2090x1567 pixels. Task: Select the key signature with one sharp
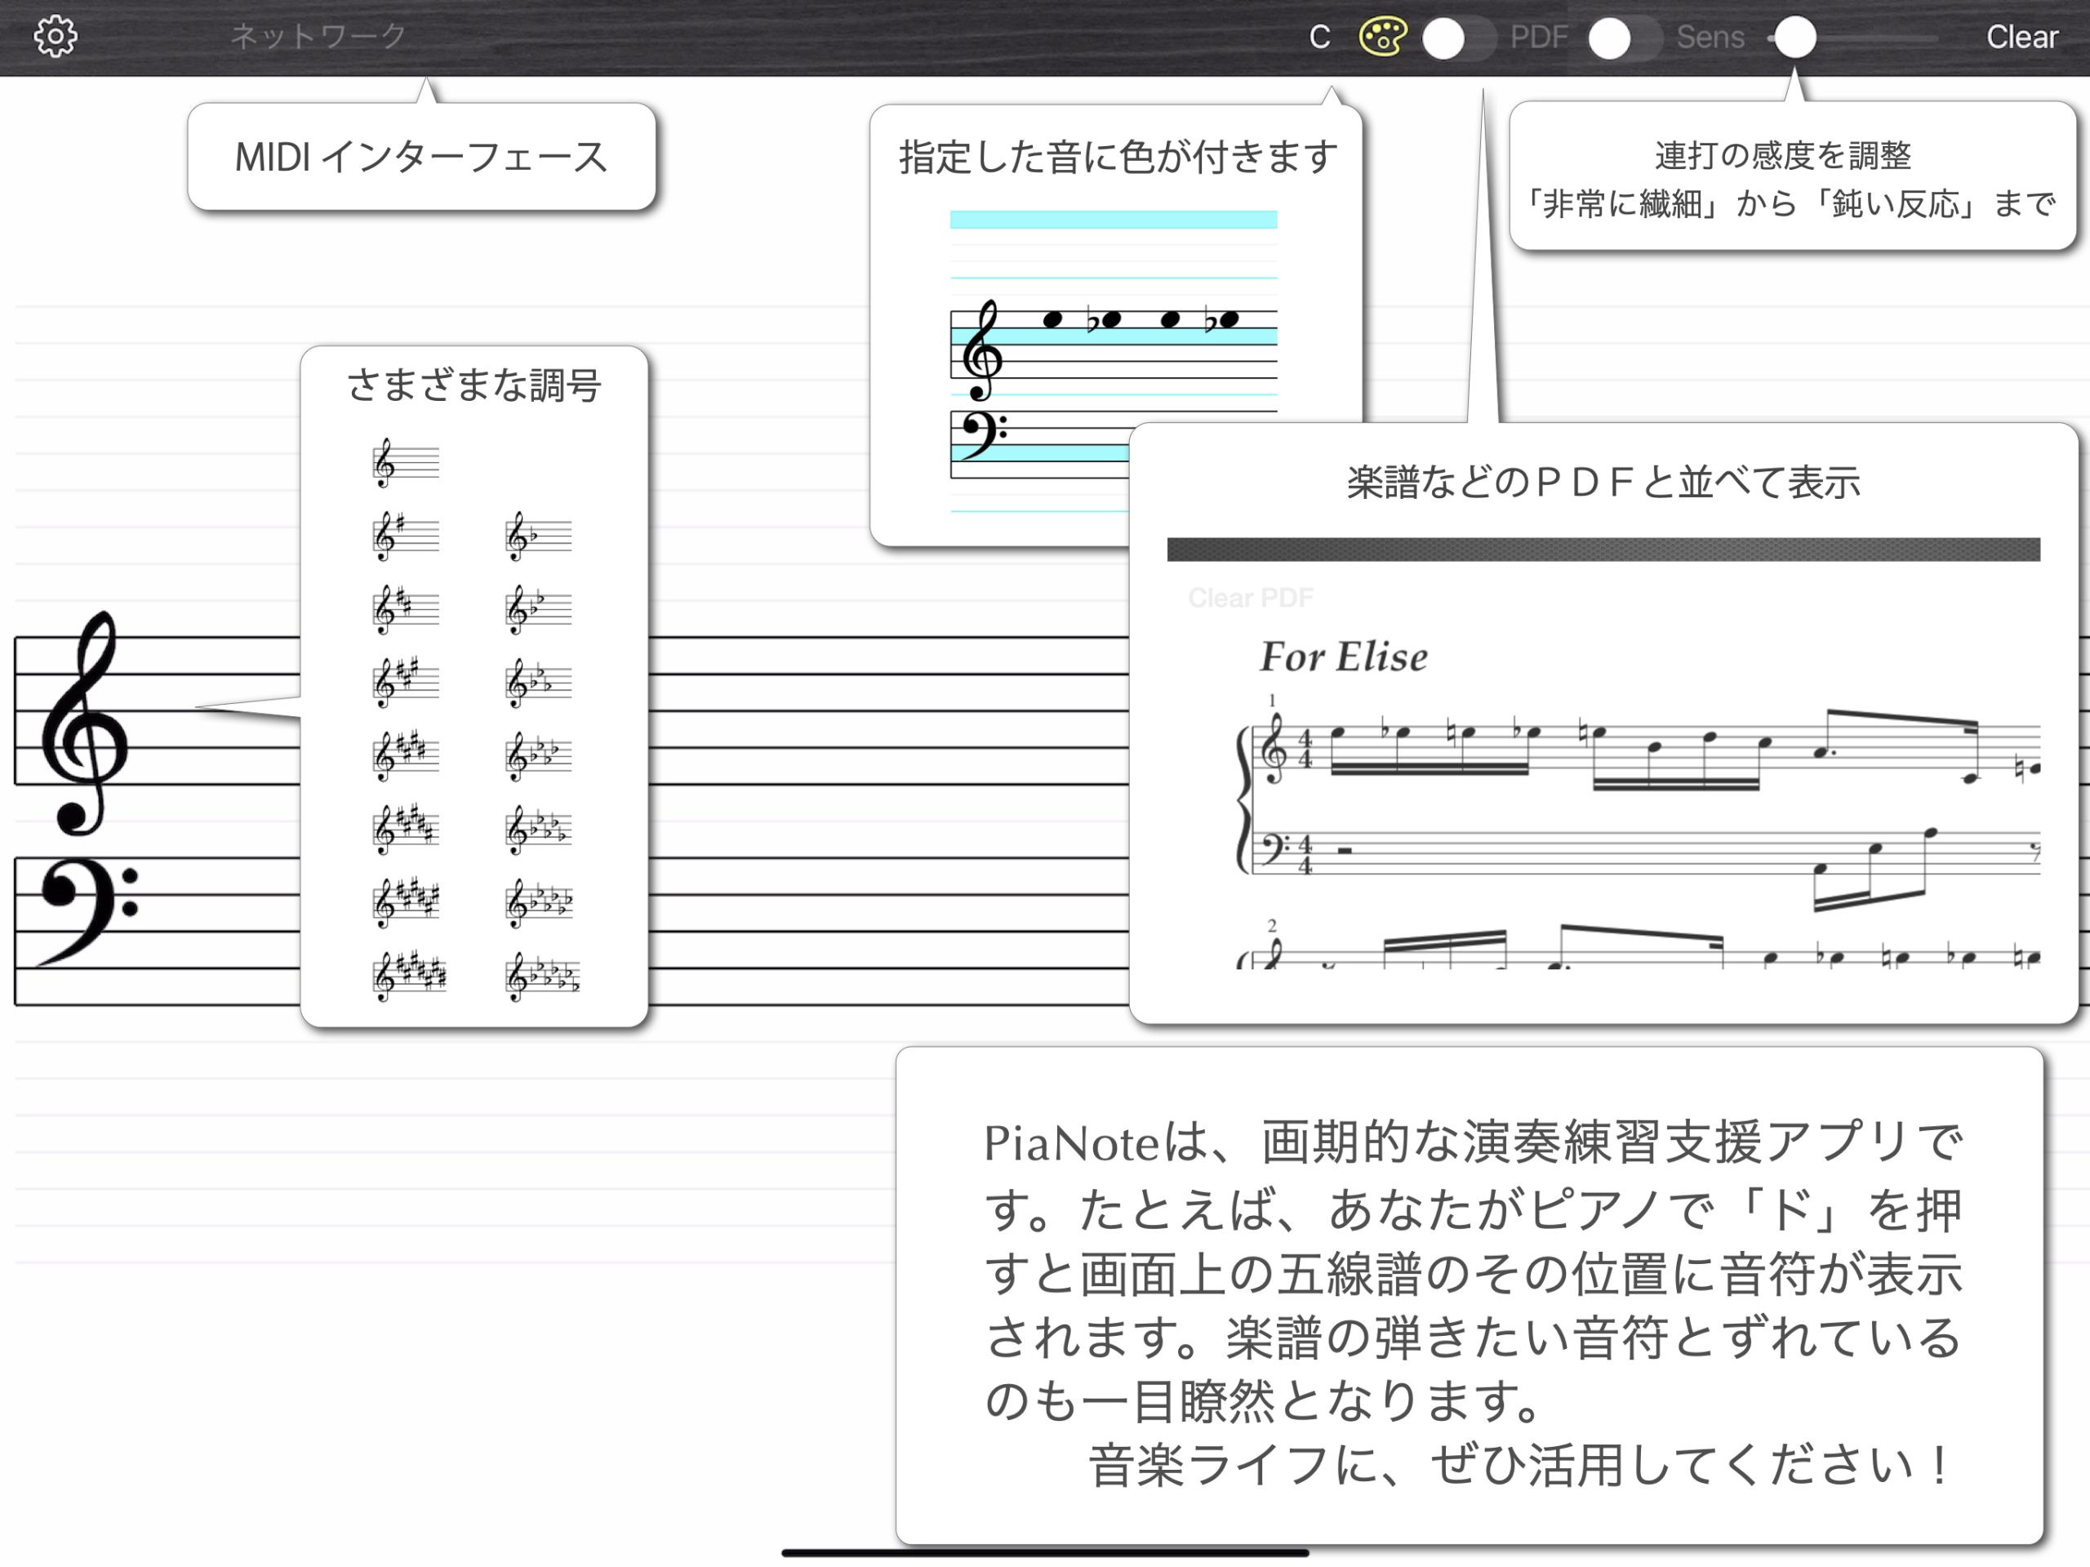pos(405,536)
